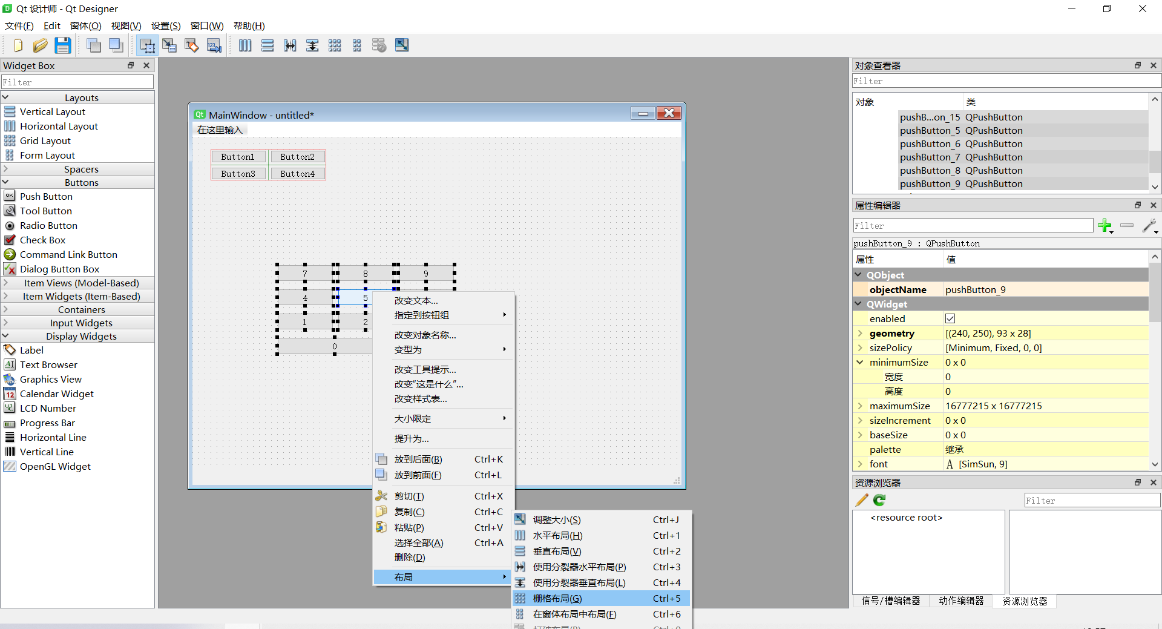Expand the geometry property row
This screenshot has width=1162, height=629.
860,333
